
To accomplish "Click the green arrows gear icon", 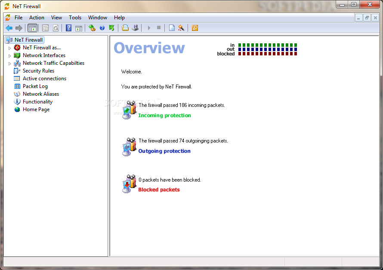I will (x=92, y=28).
